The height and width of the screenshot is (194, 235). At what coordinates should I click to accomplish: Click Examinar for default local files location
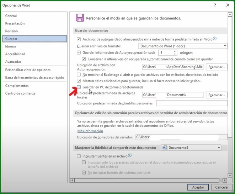(217, 95)
